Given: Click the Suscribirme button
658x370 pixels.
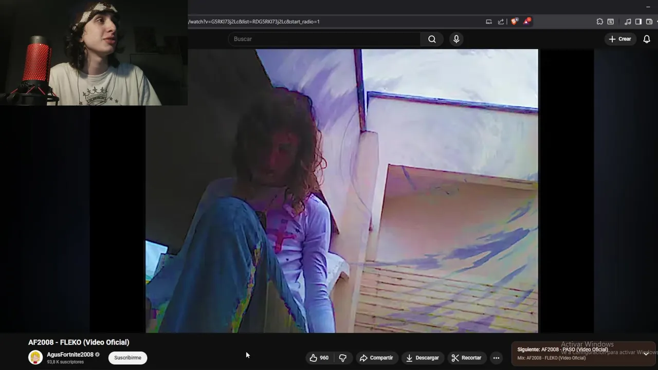Looking at the screenshot, I should coord(127,358).
